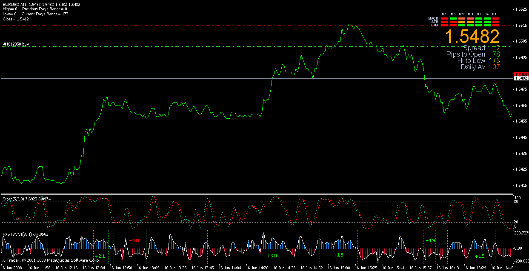The image size is (529, 271).
Task: Click the STR row label
Action: tap(435, 22)
